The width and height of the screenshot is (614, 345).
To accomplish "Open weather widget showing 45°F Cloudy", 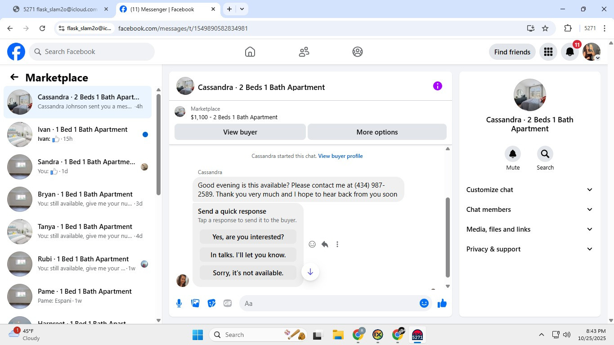I will pos(25,335).
